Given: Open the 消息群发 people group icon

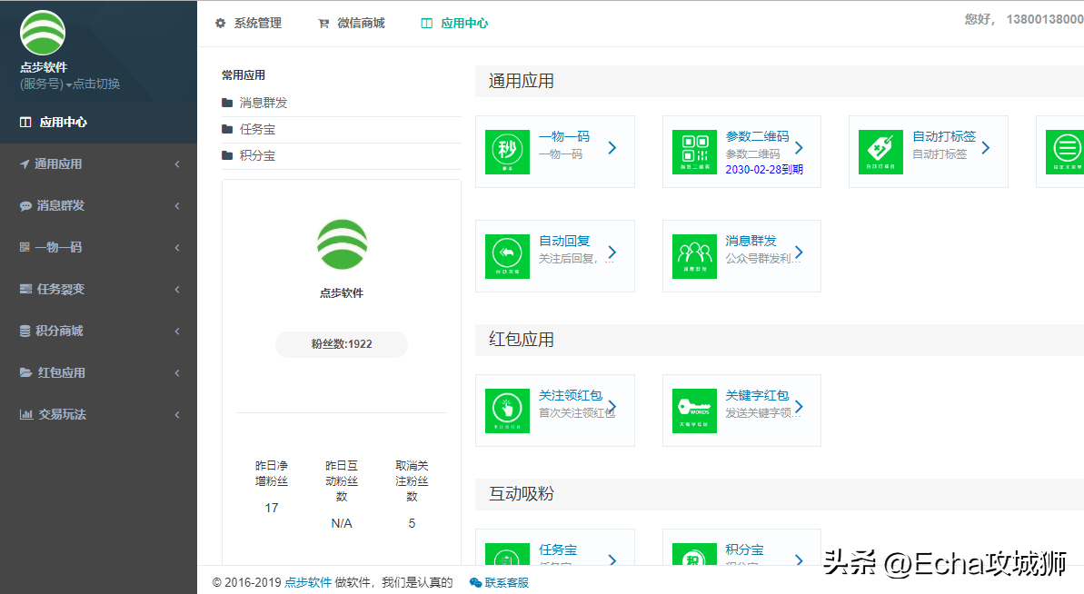Looking at the screenshot, I should click(x=694, y=256).
